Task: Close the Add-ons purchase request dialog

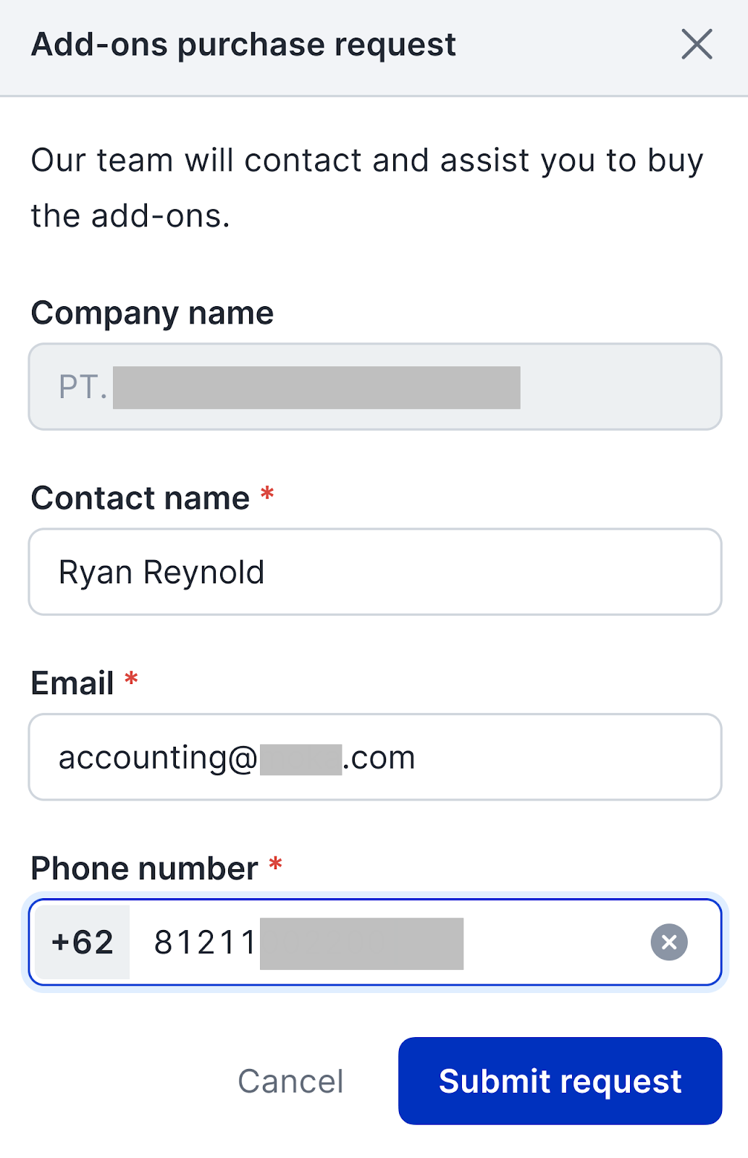Action: 697,45
